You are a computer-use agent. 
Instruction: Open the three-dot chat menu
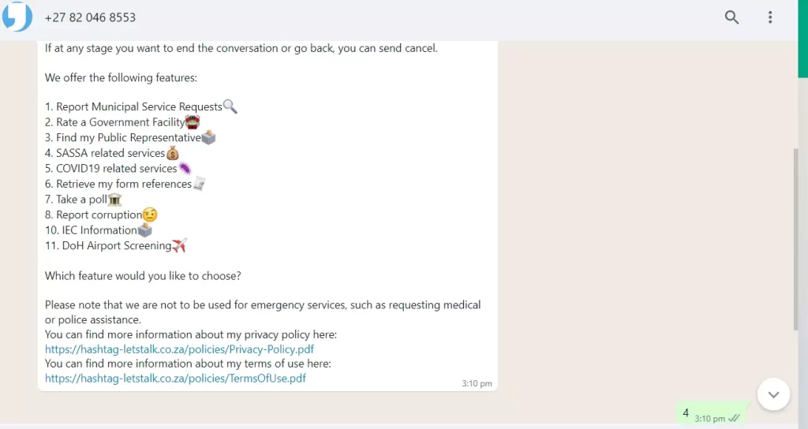coord(770,17)
